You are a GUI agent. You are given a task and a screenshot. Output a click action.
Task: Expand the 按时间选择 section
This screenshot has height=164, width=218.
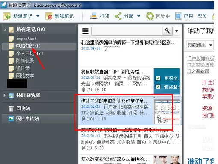click(x=5, y=95)
